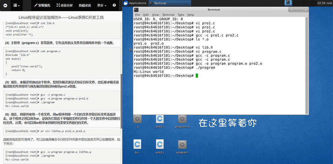Open the 实验报告 report editor

coord(42,5)
